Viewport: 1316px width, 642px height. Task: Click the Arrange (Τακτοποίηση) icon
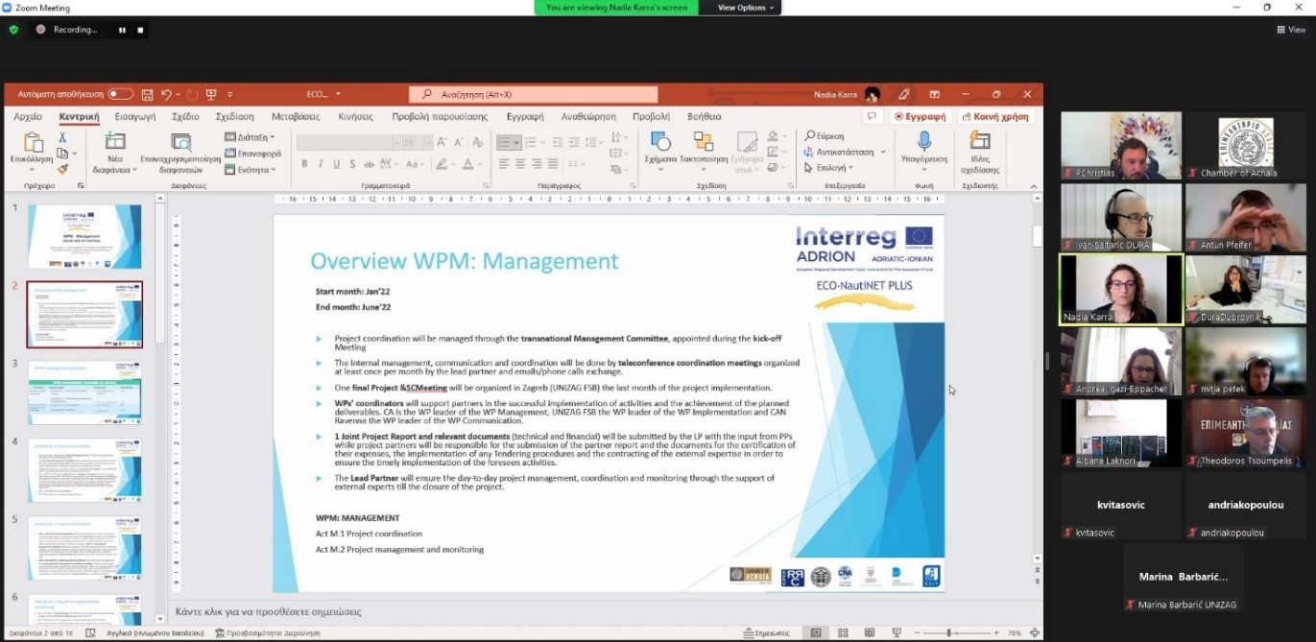click(703, 142)
